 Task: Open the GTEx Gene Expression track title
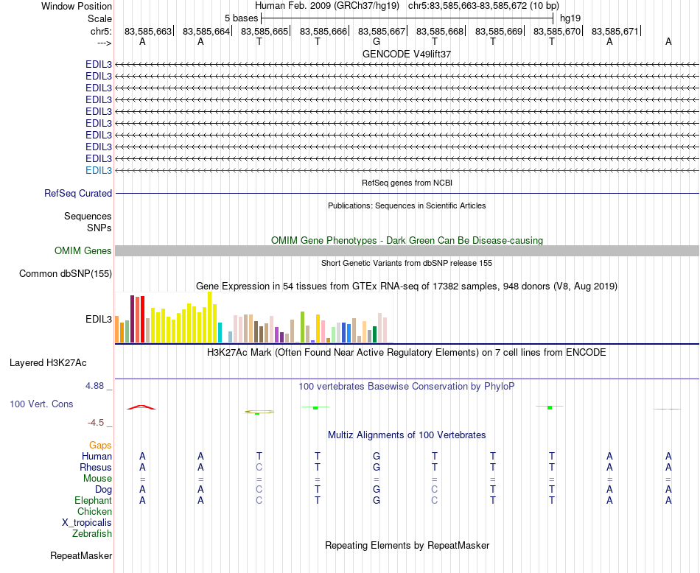tap(407, 286)
